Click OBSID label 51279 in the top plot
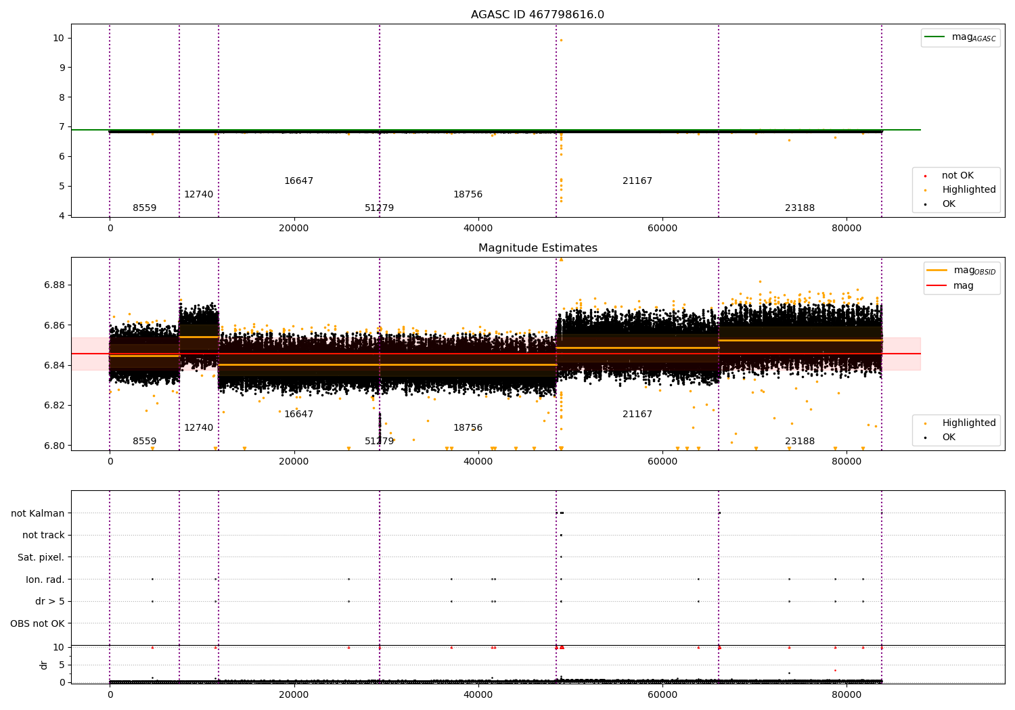Image resolution: width=1015 pixels, height=710 pixels. click(379, 208)
